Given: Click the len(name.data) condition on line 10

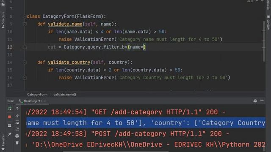Looking at the screenshot, I should (x=74, y=32).
